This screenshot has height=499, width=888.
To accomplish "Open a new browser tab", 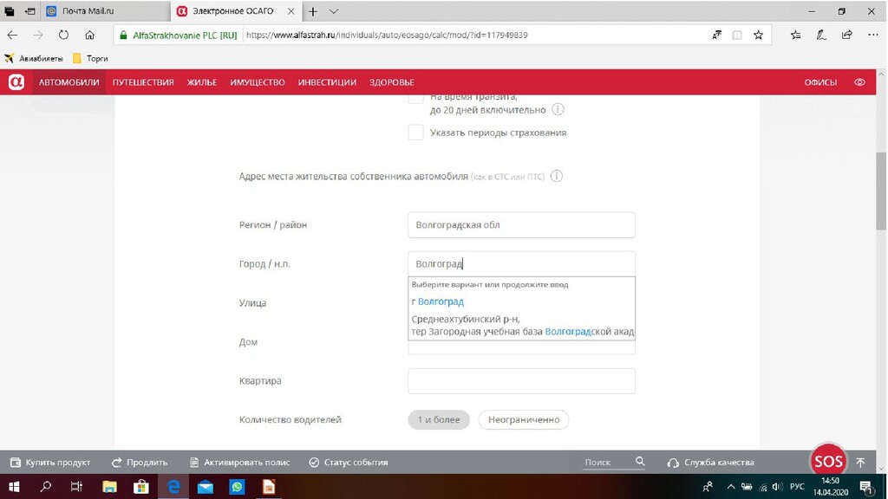I will click(312, 11).
